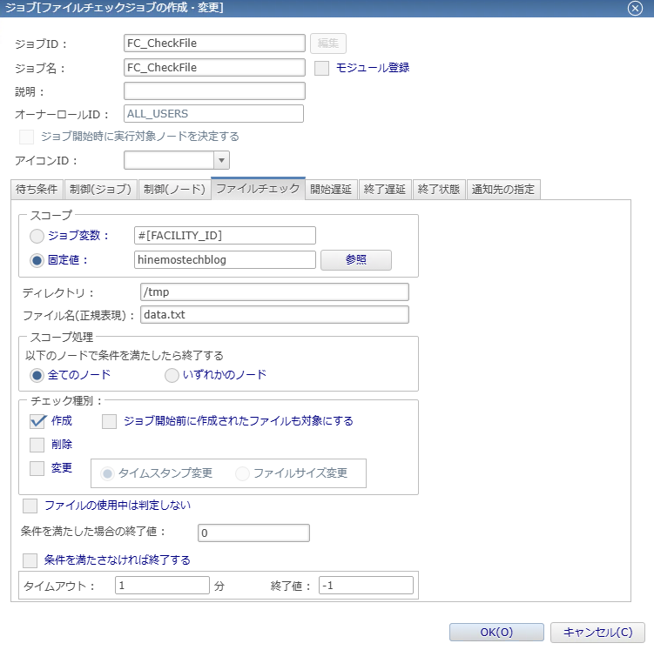The width and height of the screenshot is (654, 650).
Task: Click the ディレクトリ input field
Action: [273, 291]
